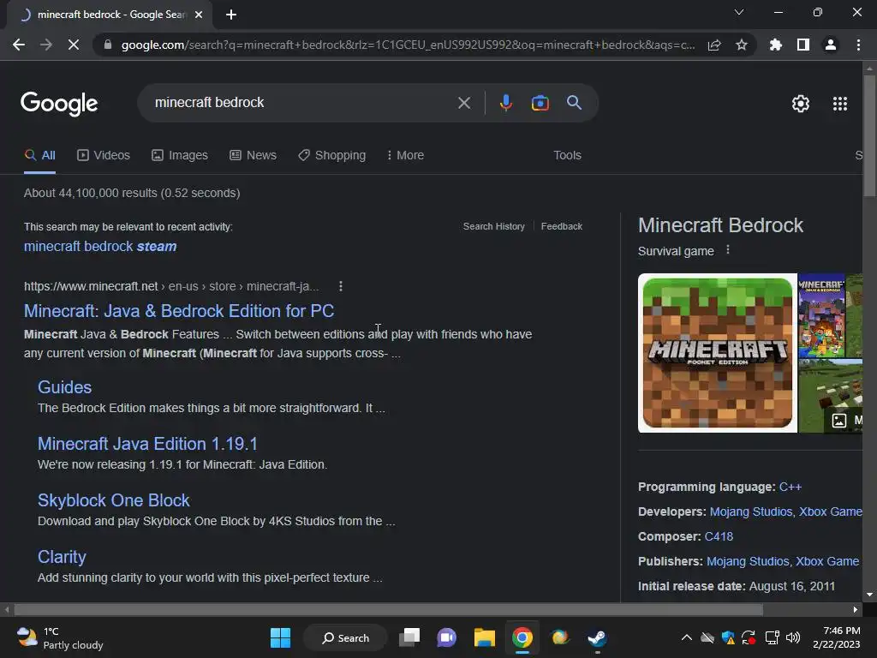Open the clock and date flyout

(x=837, y=637)
